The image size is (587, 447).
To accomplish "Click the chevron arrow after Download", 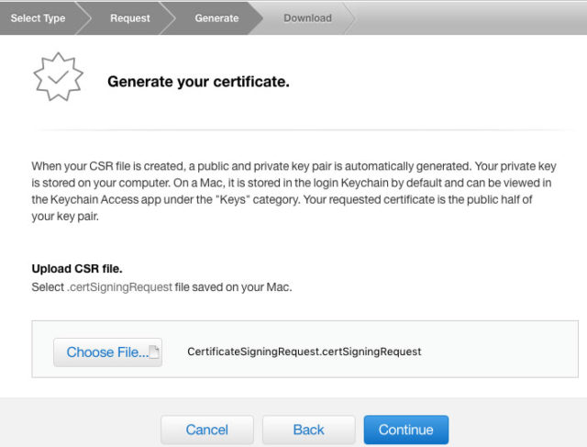I will click(x=349, y=18).
